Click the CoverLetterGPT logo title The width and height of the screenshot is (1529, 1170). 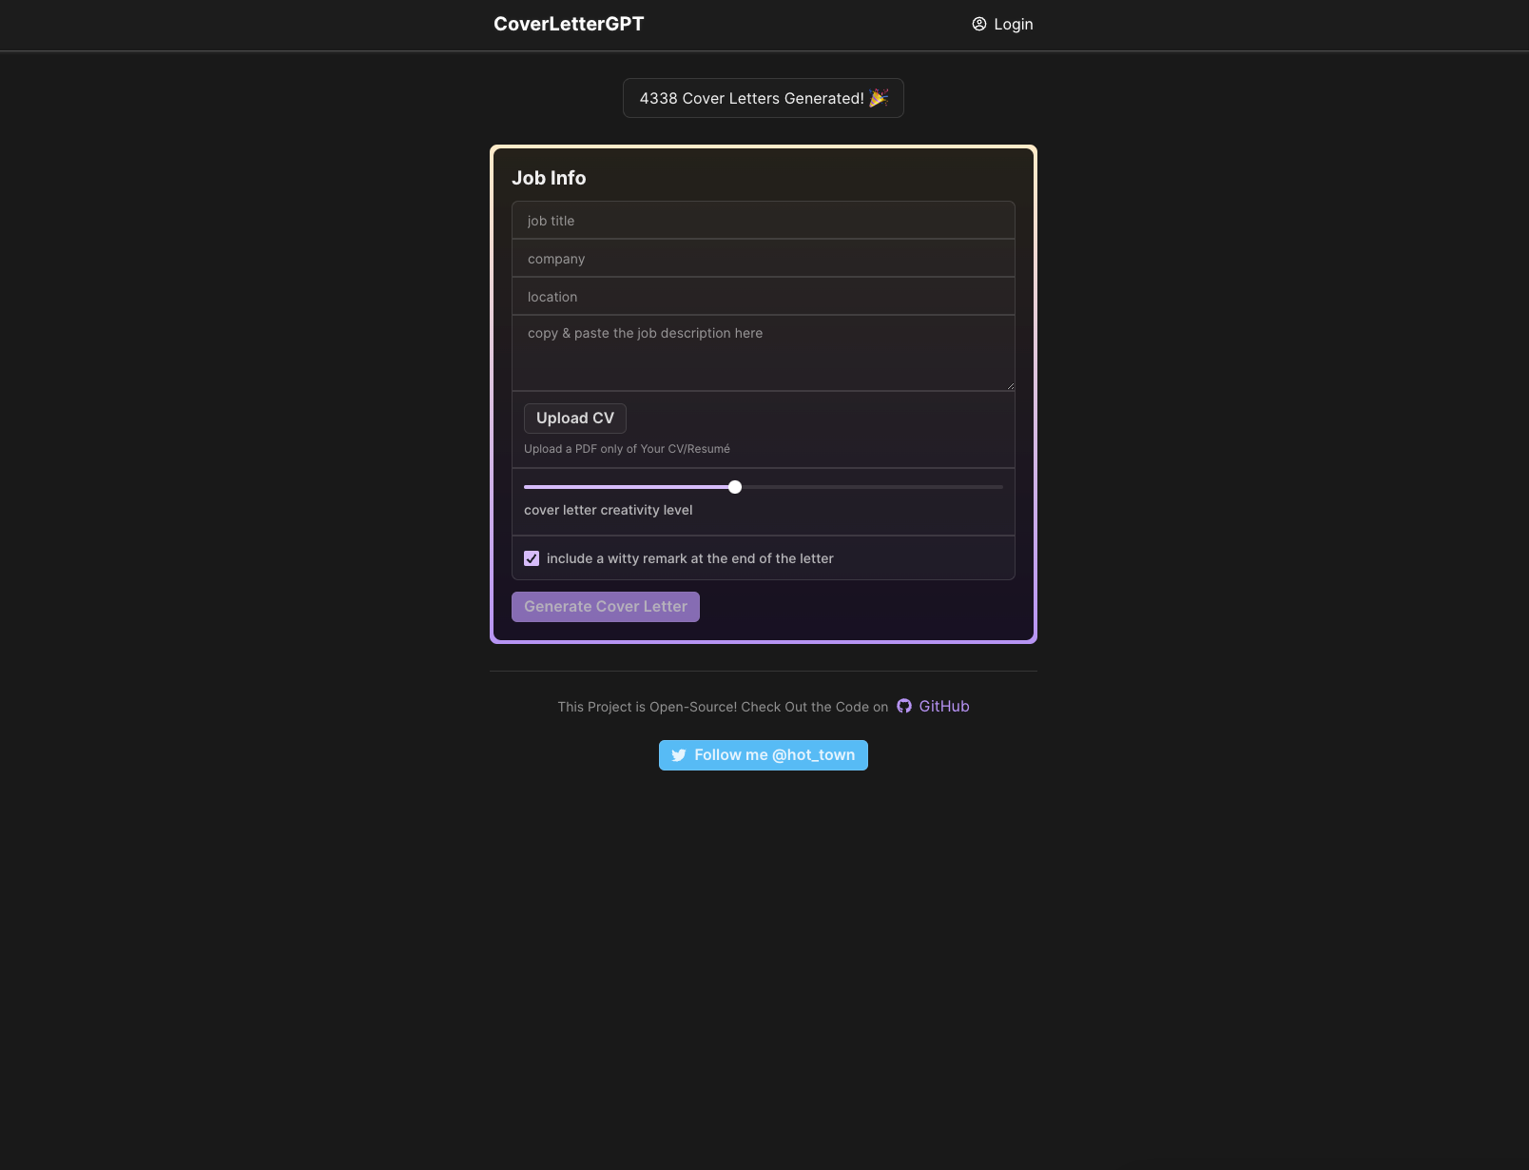[569, 24]
